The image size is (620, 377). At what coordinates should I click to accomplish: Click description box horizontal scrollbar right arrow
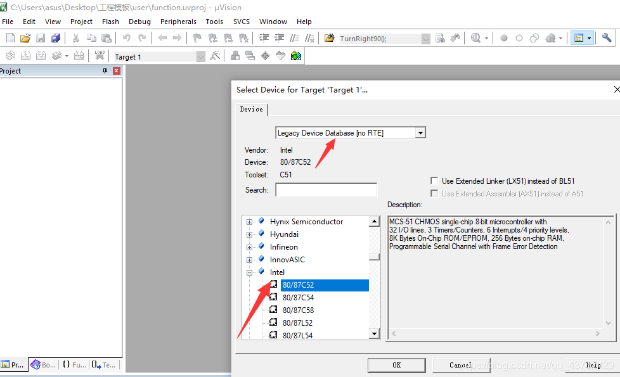[x=597, y=333]
